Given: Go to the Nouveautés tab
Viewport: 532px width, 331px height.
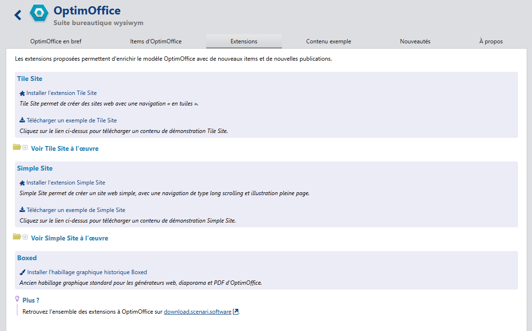Looking at the screenshot, I should click(x=415, y=41).
